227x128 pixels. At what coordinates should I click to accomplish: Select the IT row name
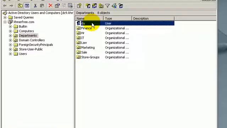(x=83, y=38)
